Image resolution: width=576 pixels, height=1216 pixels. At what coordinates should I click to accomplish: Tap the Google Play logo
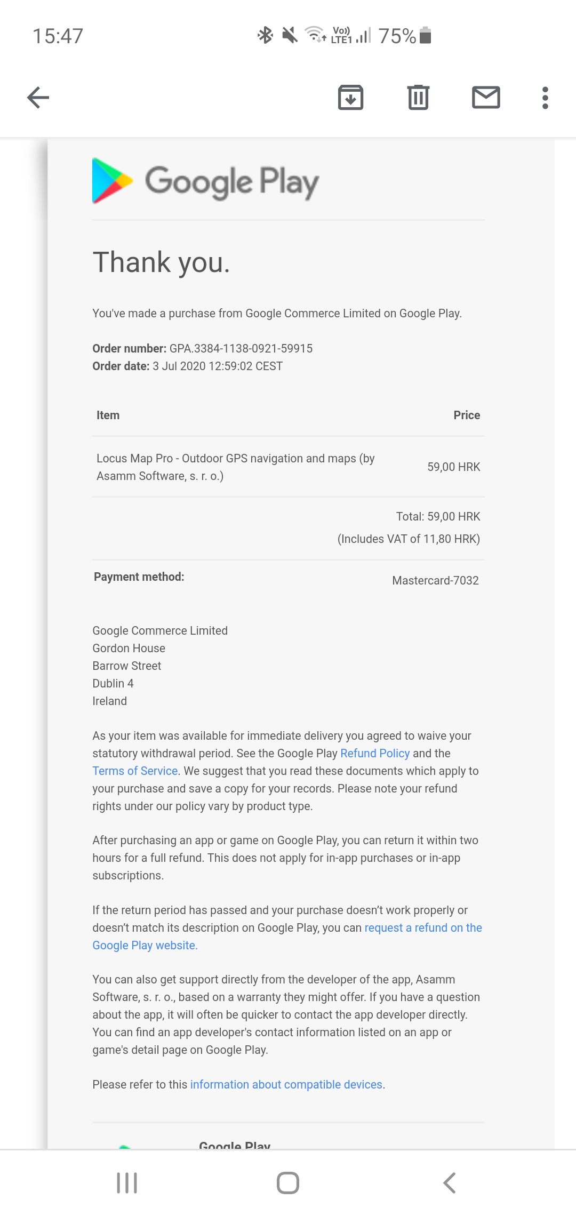[206, 181]
